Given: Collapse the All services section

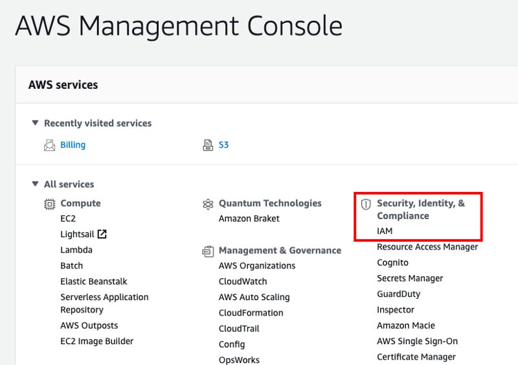Looking at the screenshot, I should (x=36, y=183).
